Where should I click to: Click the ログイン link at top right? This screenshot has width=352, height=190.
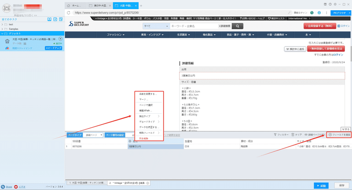coord(344,26)
